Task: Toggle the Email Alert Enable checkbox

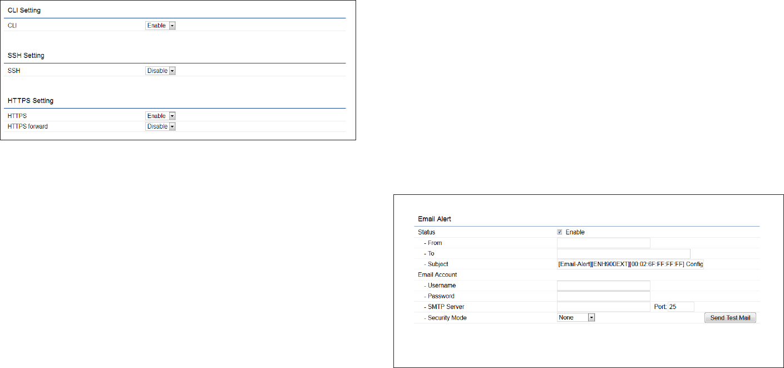Action: pos(560,232)
